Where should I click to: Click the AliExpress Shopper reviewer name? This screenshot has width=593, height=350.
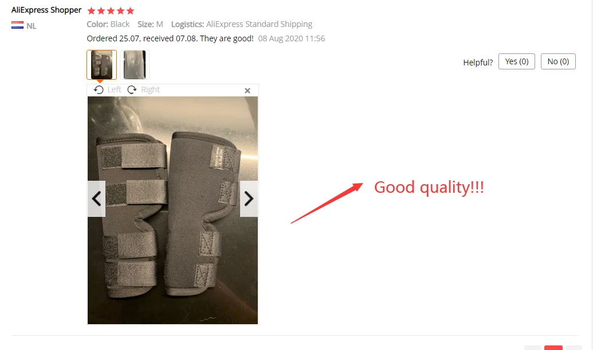pos(46,10)
